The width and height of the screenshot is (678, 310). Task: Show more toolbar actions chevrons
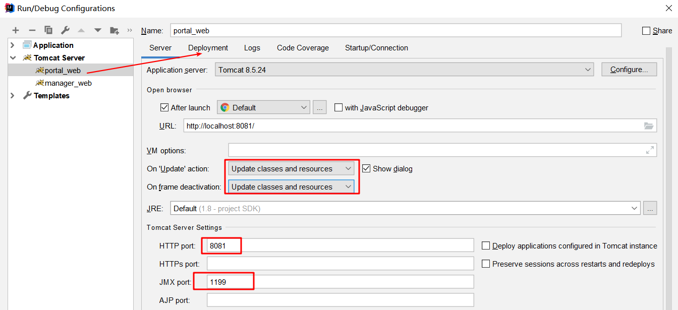130,30
